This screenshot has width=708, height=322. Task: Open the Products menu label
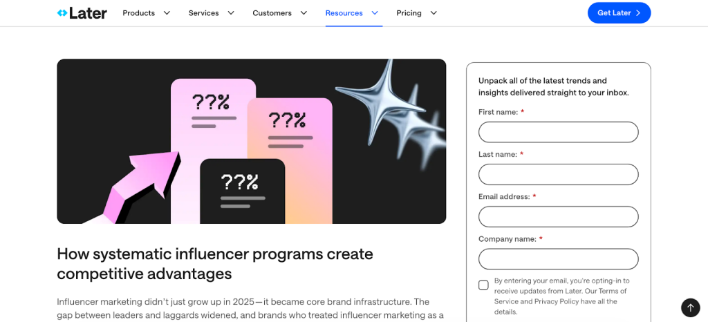click(x=138, y=13)
